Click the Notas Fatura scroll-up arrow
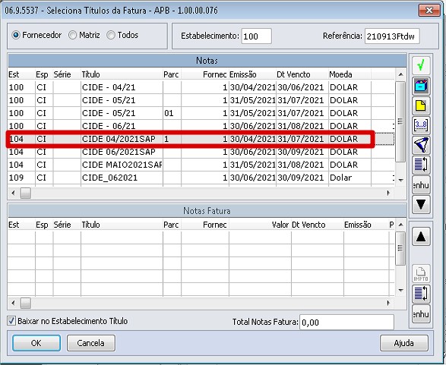 [400, 225]
